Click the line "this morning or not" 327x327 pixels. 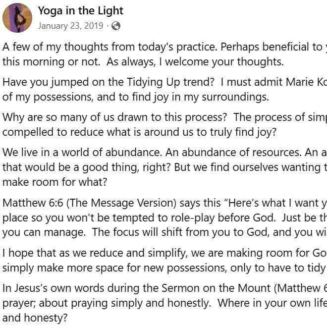pyautogui.click(x=143, y=62)
